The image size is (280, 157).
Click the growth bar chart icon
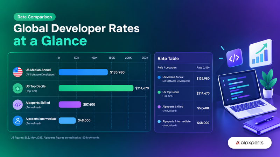pos(261,53)
